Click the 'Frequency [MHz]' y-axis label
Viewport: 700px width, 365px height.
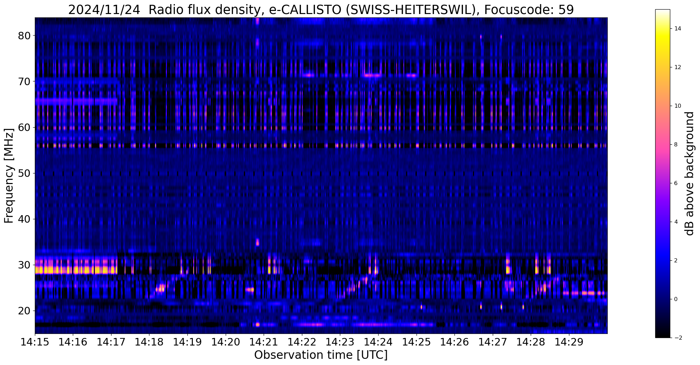[x=9, y=176]
